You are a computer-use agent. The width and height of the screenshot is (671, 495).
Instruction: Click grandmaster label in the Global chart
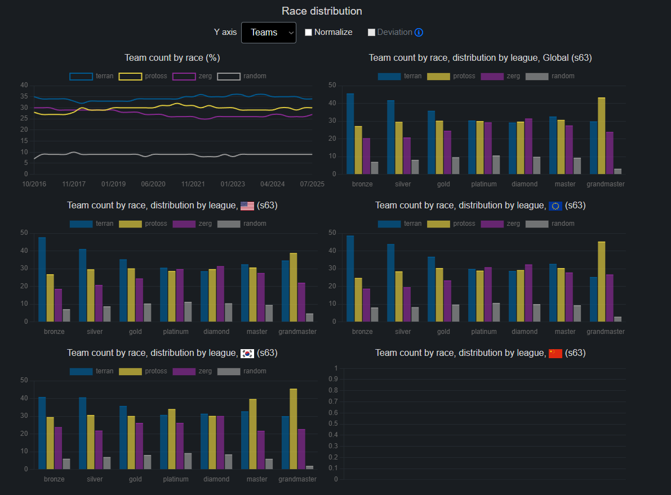pyautogui.click(x=606, y=184)
